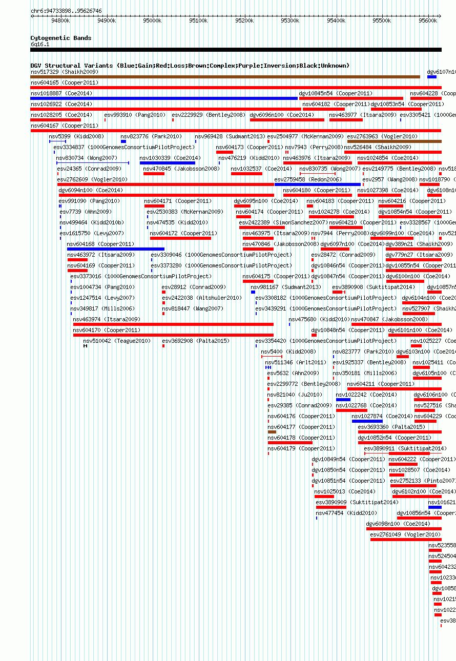456x661 pixels.
Task: Select nsv476219 (Kidd2010) label
Action: [x=249, y=158]
